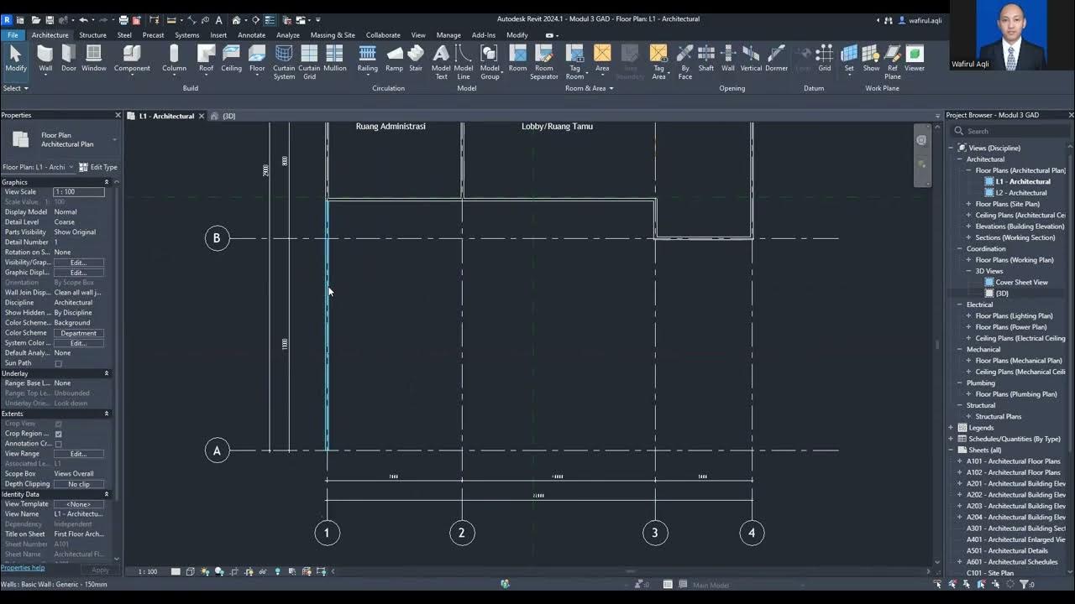Choose the Column tool
This screenshot has height=604, width=1075.
coord(174,59)
